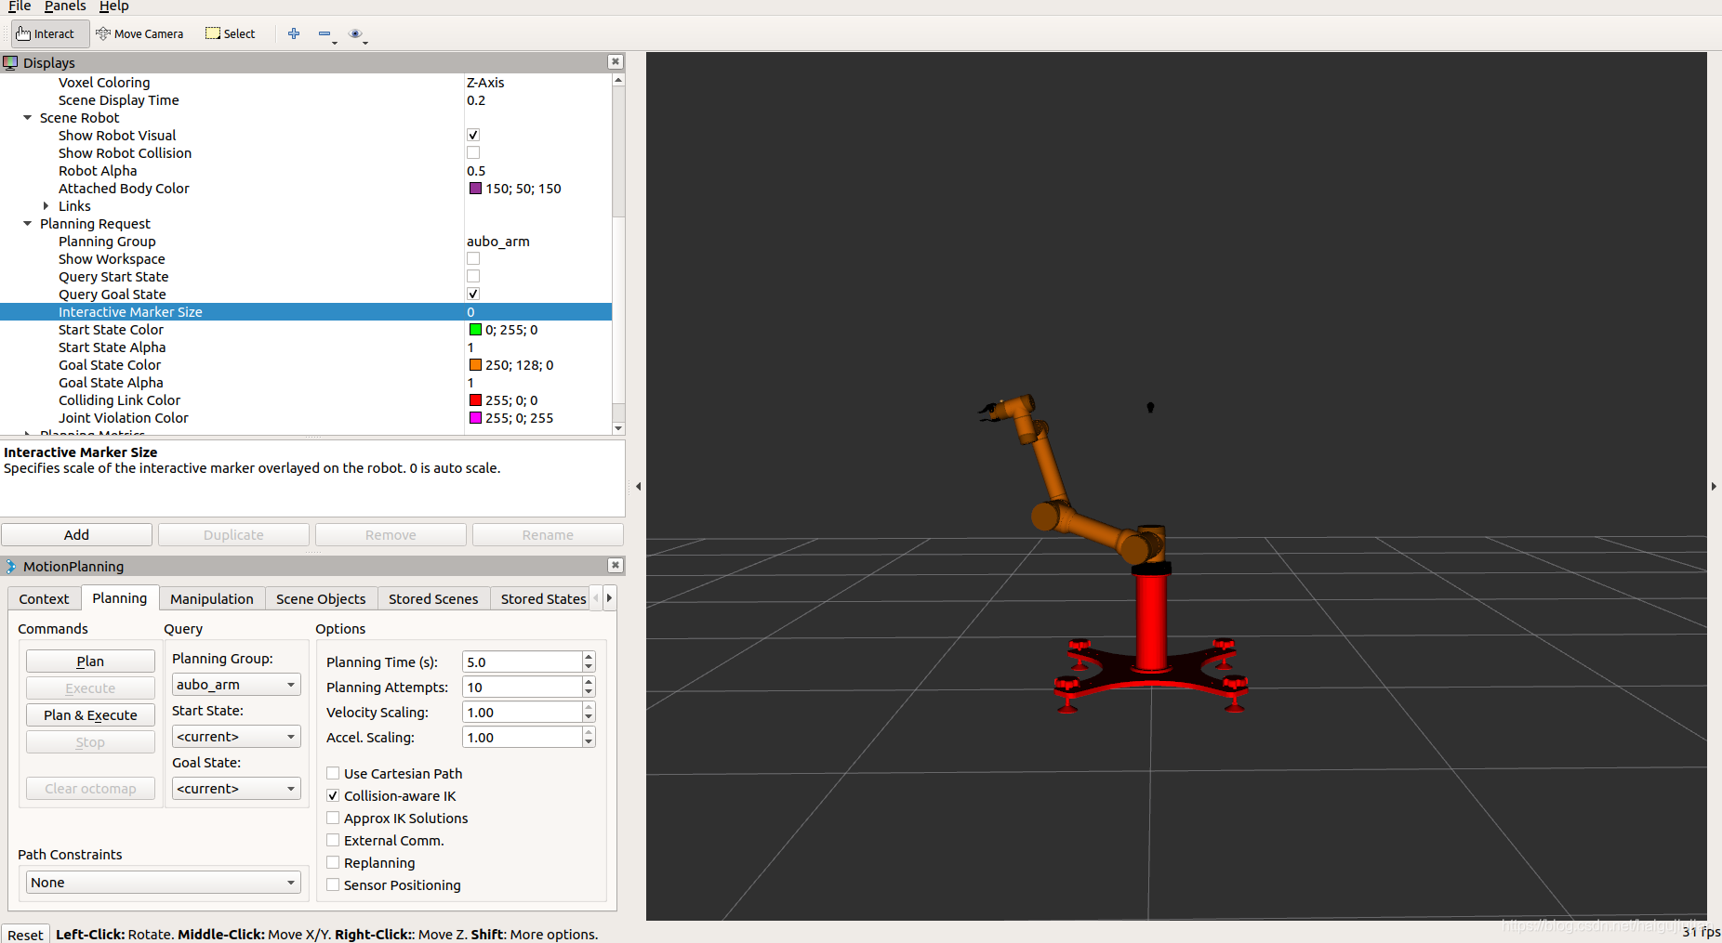Toggle Query Goal State checkbox
The image size is (1722, 943).
[x=473, y=295]
